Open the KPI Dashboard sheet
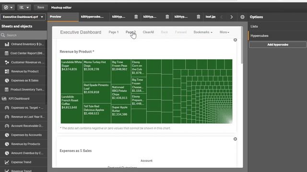This screenshot has width=307, height=172. pyautogui.click(x=24, y=99)
